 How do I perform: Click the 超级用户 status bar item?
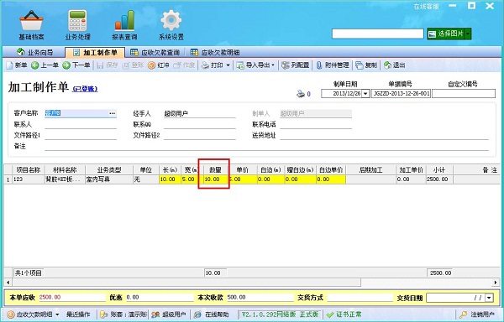169,314
